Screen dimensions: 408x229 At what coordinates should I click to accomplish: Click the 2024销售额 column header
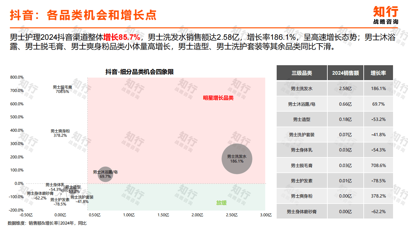(x=345, y=73)
